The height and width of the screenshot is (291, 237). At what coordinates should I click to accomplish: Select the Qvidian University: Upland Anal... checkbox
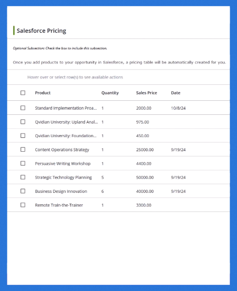23,122
